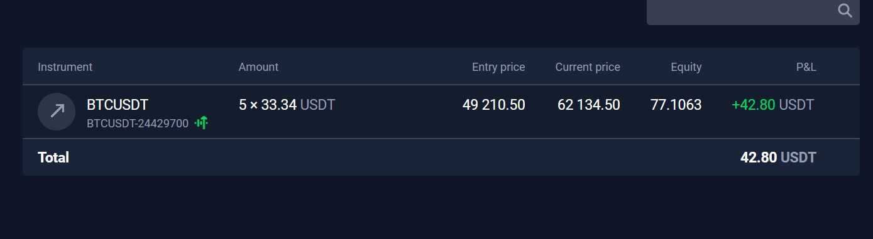Screen dimensions: 873x239
Task: Sort by Entry price column
Action: [498, 67]
